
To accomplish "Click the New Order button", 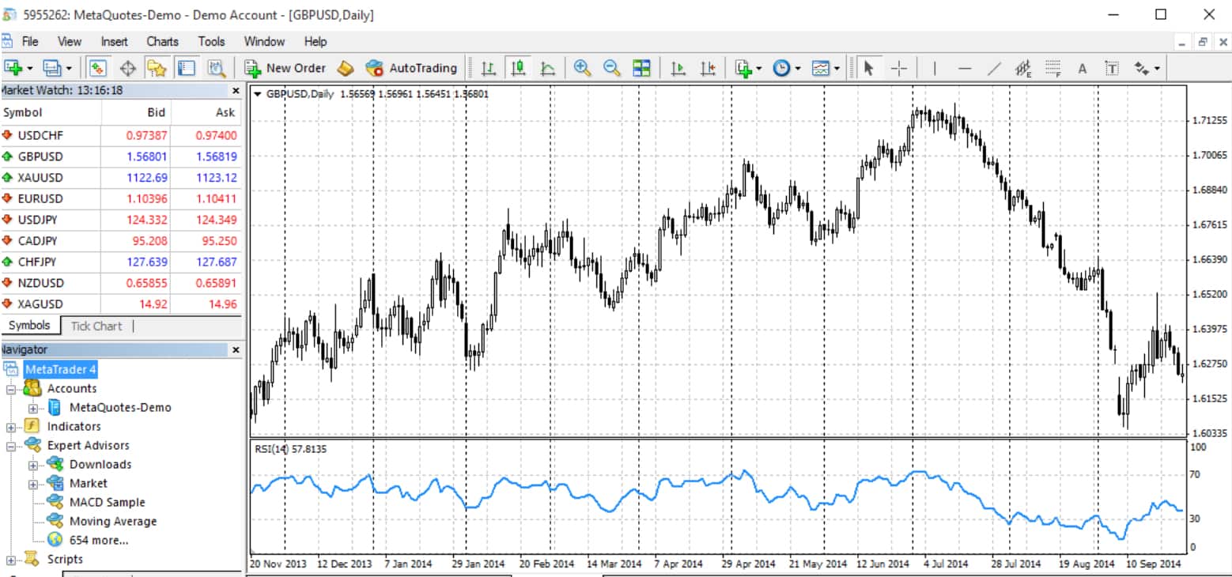I will point(285,68).
